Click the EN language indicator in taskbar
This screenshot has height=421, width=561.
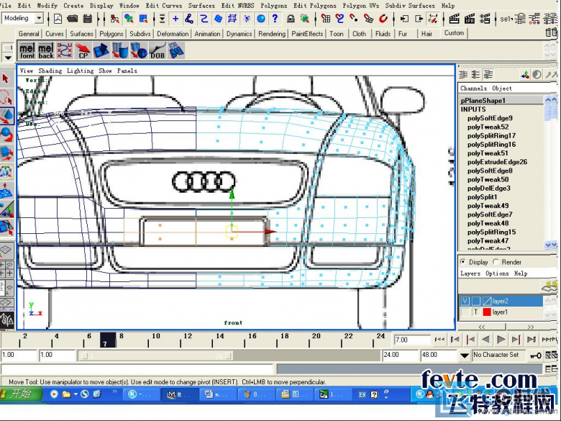tap(362, 394)
